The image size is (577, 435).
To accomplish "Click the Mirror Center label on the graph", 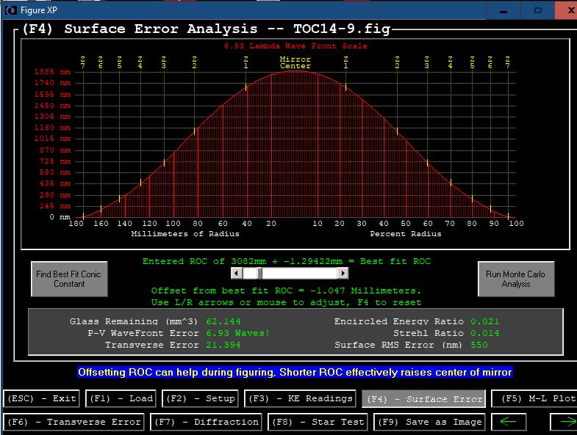I will pyautogui.click(x=295, y=62).
